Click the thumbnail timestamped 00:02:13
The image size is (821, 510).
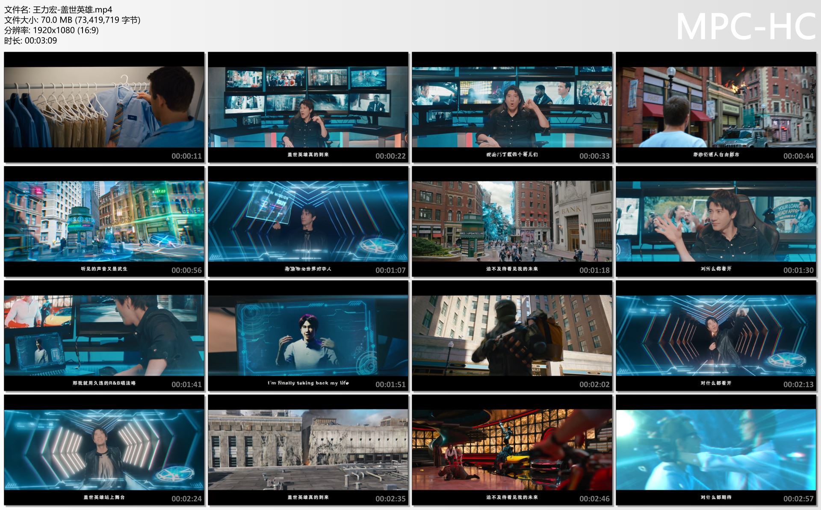[716, 335]
